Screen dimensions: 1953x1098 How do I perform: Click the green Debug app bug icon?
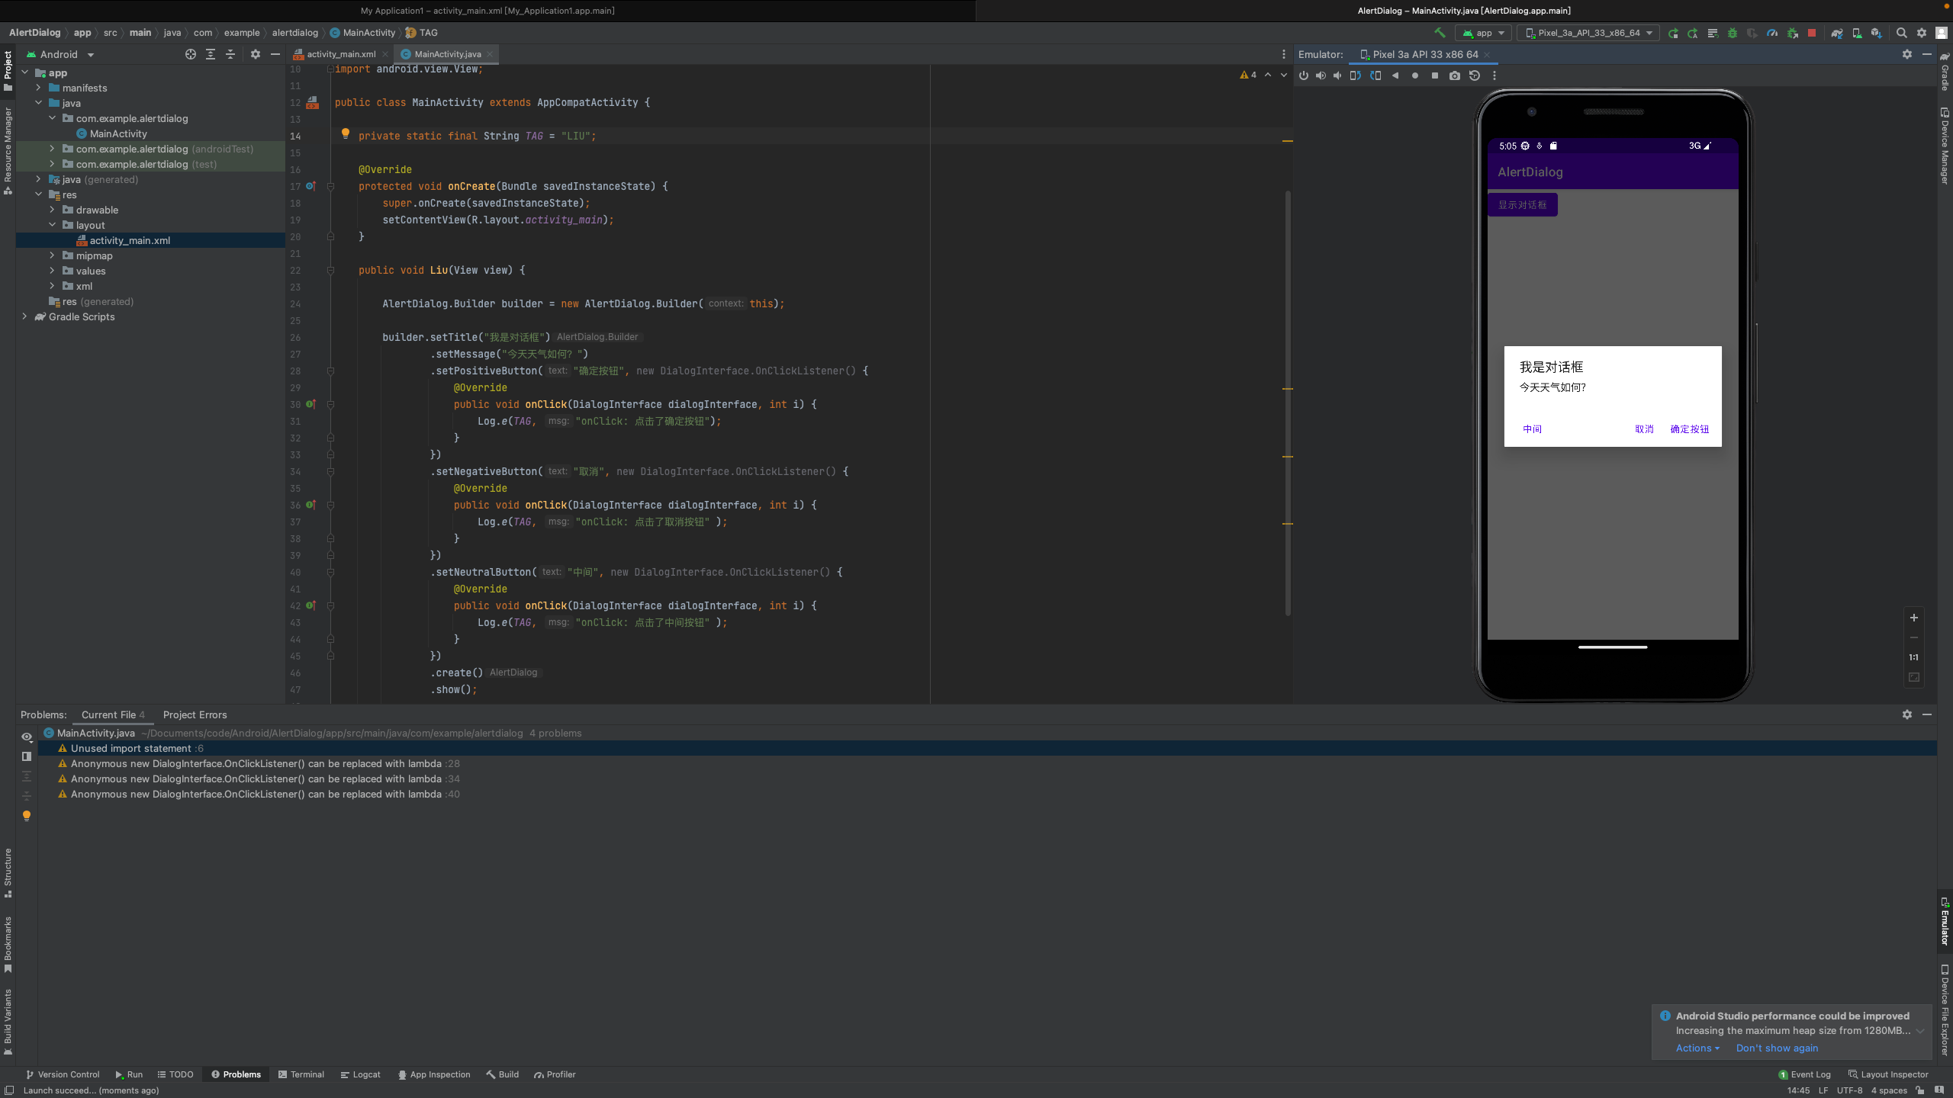[x=1733, y=33]
